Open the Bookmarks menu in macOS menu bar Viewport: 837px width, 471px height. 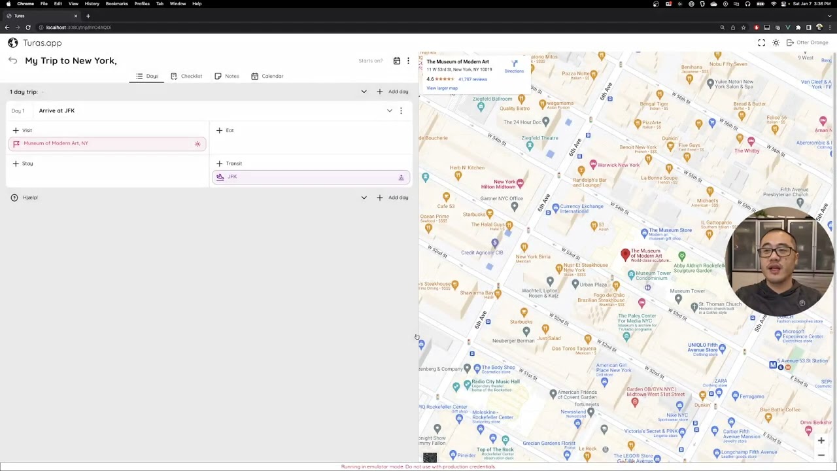point(117,4)
